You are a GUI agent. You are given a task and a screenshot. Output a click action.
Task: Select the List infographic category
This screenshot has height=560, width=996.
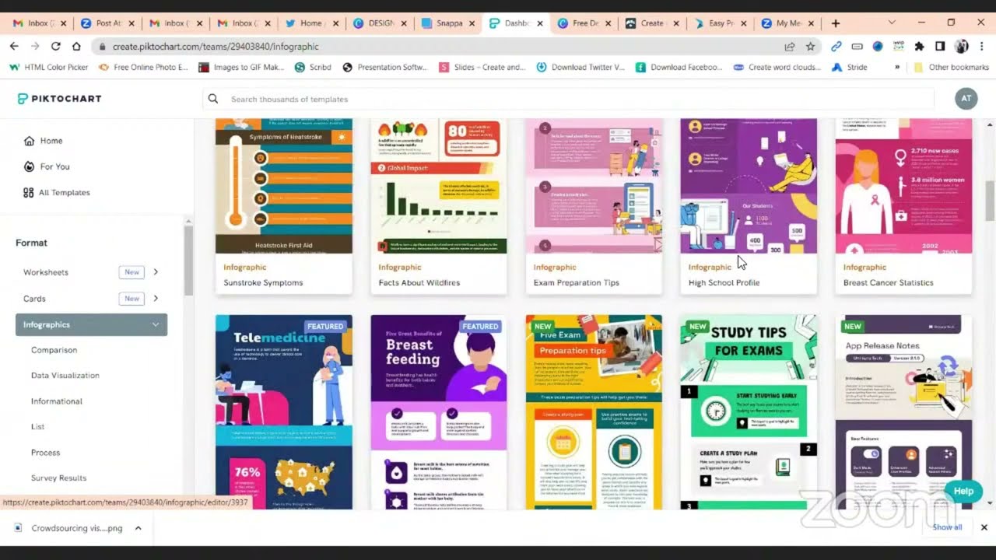(x=37, y=427)
